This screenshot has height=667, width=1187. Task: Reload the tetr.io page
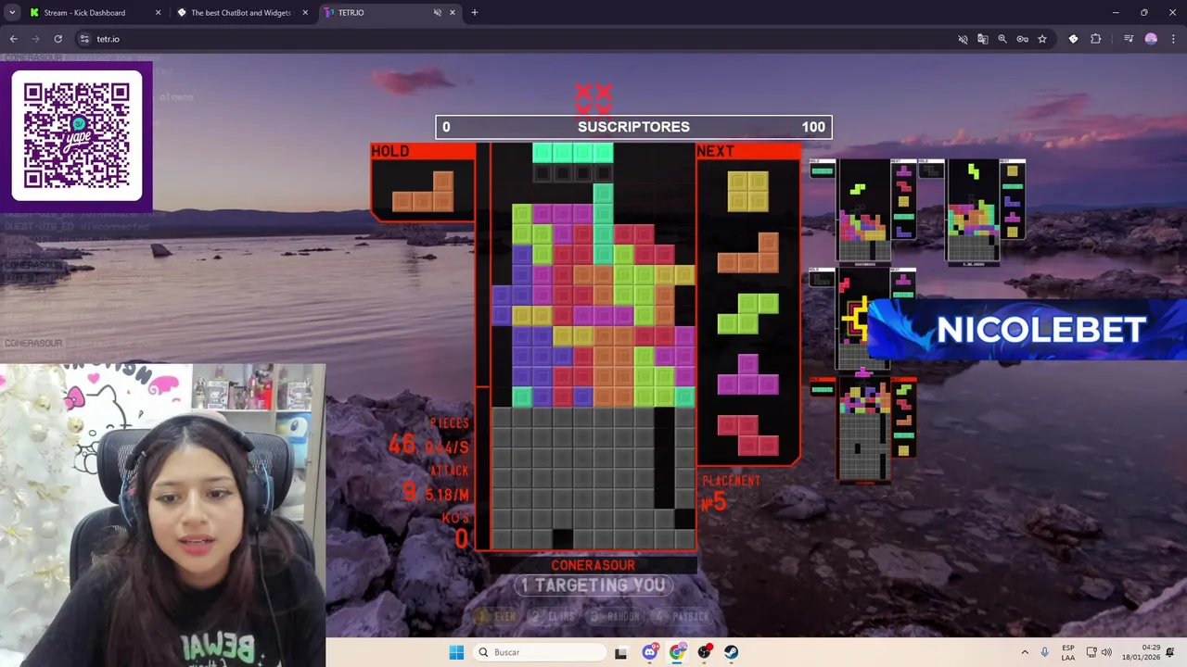[57, 39]
